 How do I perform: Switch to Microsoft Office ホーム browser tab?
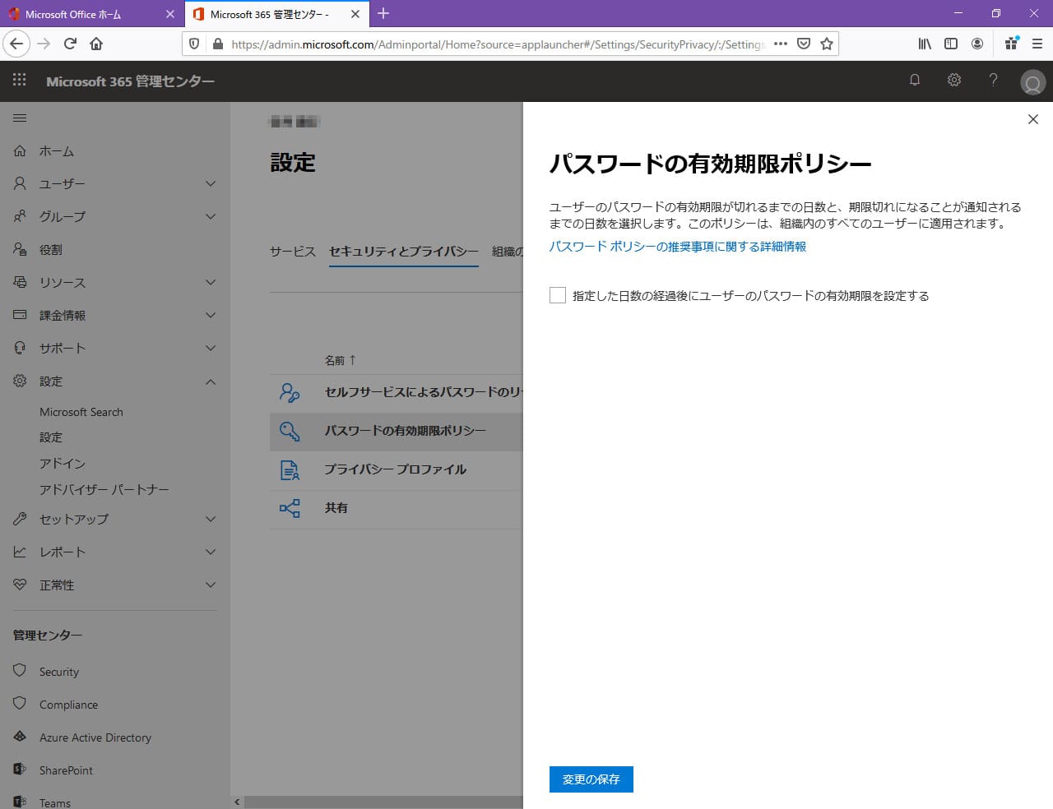pos(90,14)
